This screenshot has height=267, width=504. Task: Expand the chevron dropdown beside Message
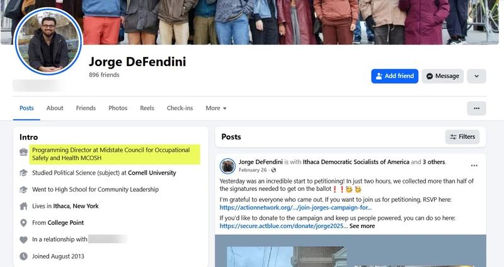[476, 76]
